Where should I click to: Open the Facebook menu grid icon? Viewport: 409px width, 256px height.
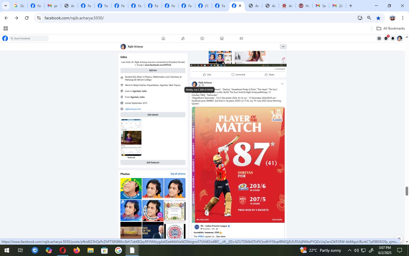coord(379,38)
